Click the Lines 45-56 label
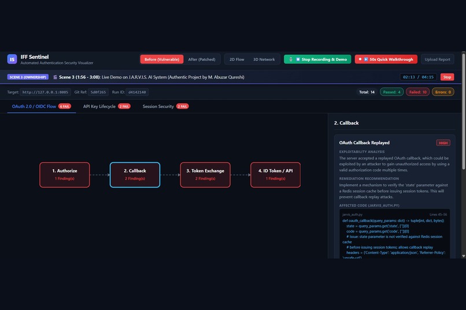Screen dimensions: 466x310 (x=438, y=215)
